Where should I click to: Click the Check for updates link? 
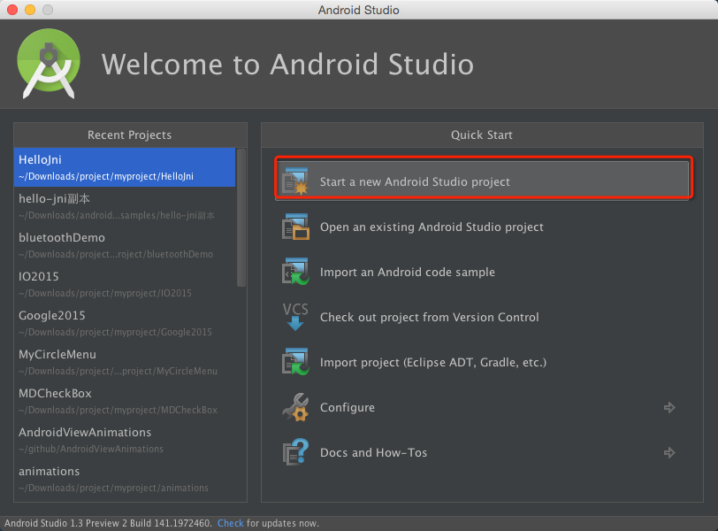230,523
